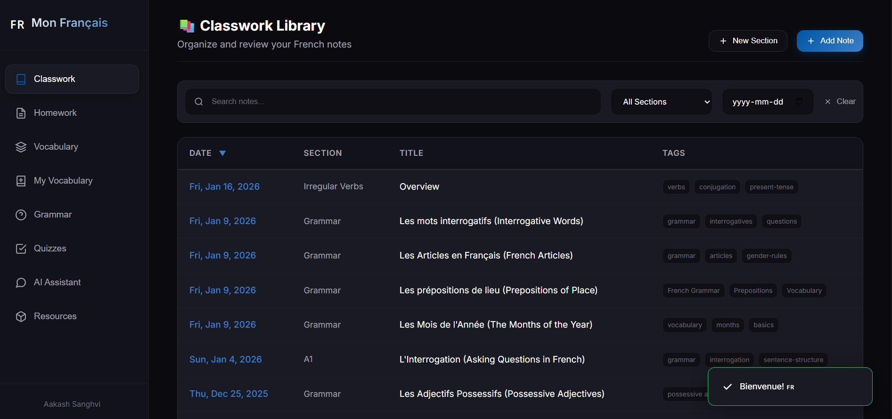This screenshot has width=892, height=419.
Task: Click the Grammar question-mark icon
Action: click(21, 215)
